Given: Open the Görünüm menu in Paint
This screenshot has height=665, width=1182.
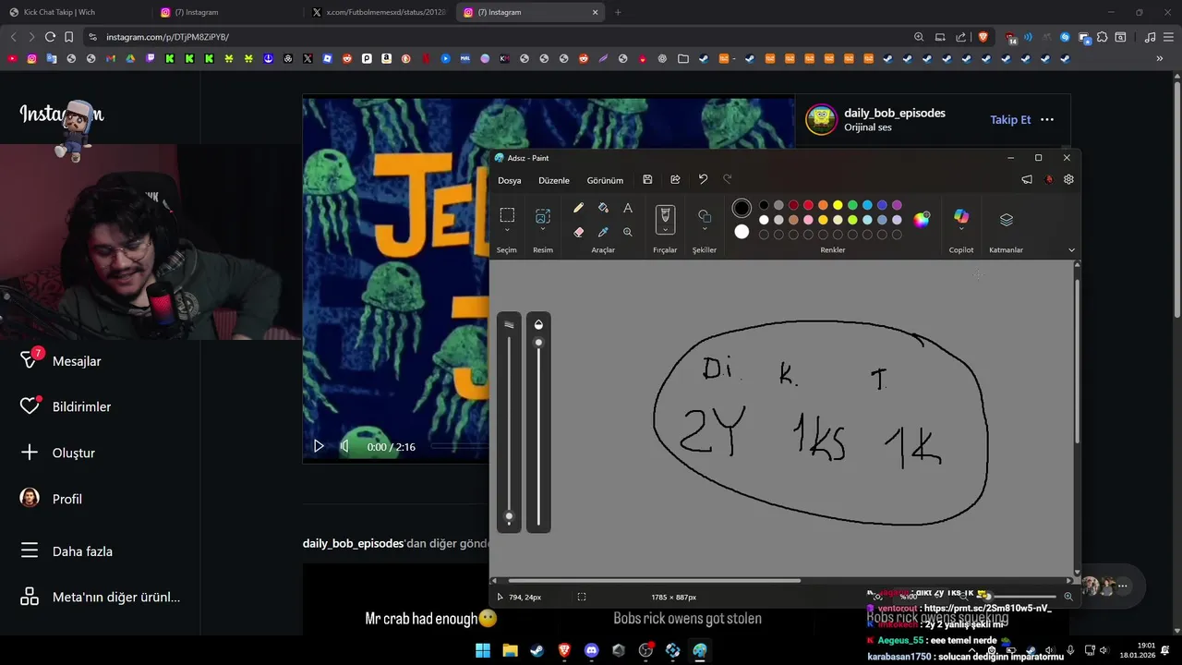Looking at the screenshot, I should tap(605, 180).
